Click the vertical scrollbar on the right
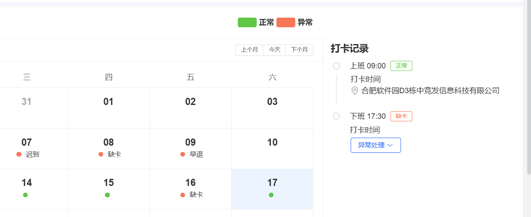This screenshot has height=217, width=531. point(529,84)
